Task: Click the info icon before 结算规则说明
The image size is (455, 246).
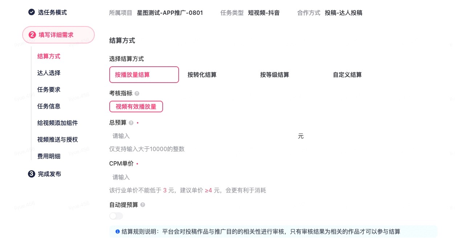Action: coord(118,232)
